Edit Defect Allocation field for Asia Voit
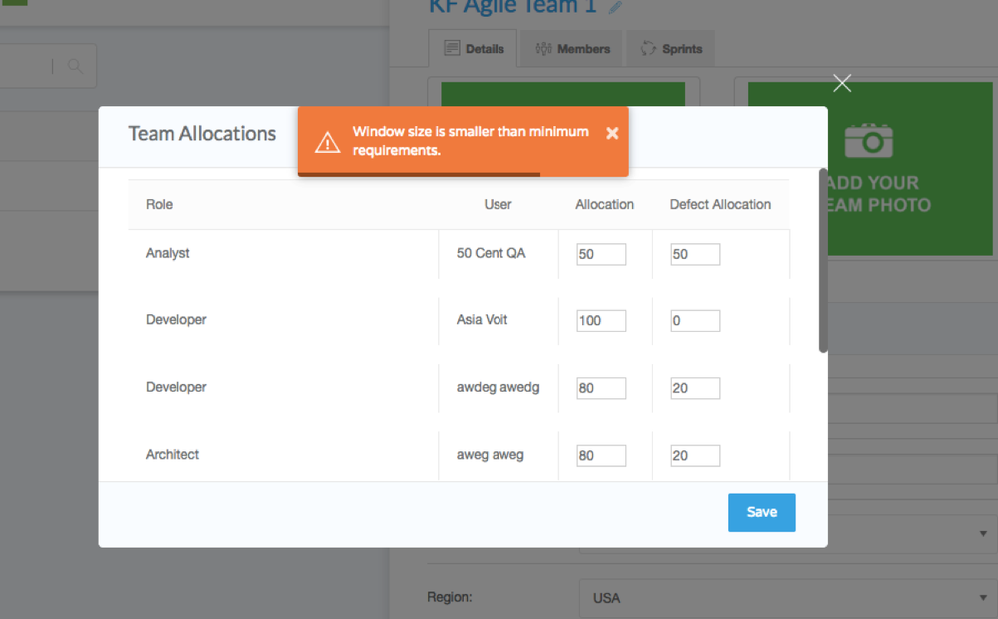Viewport: 998px width, 619px height. [x=695, y=321]
